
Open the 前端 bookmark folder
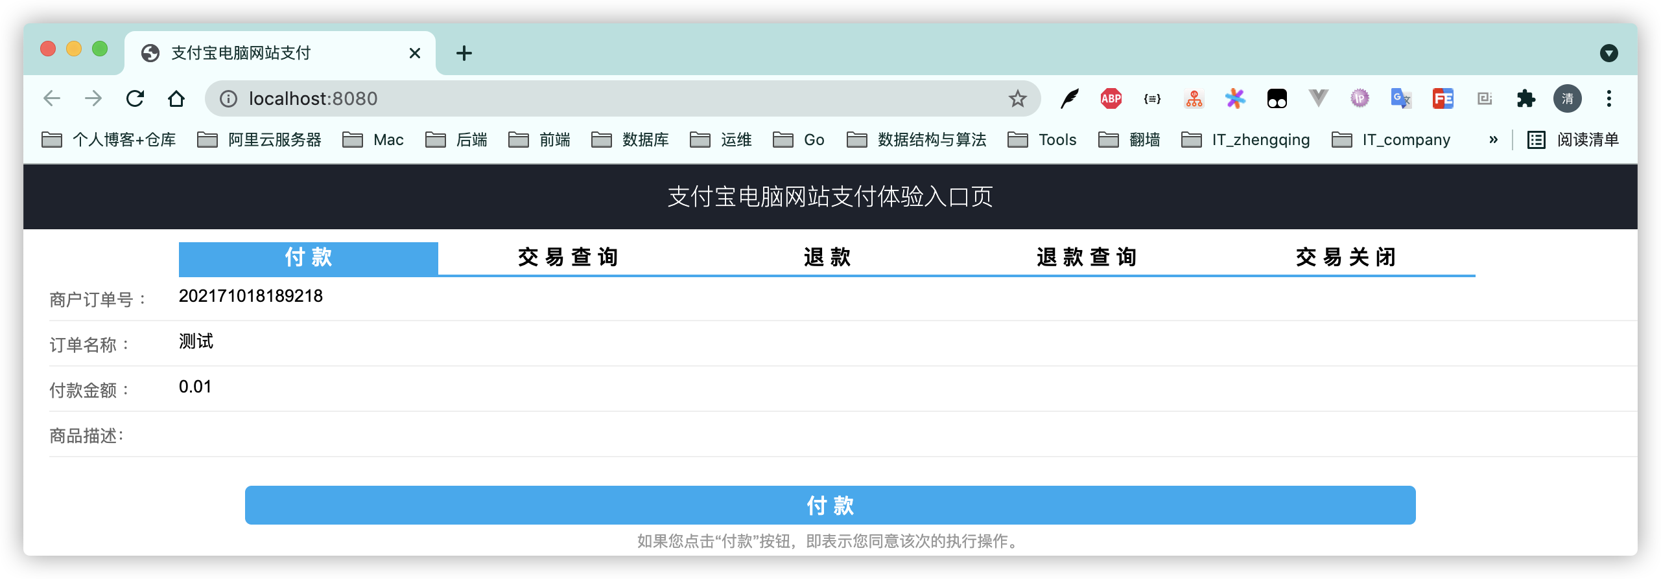[x=539, y=139]
